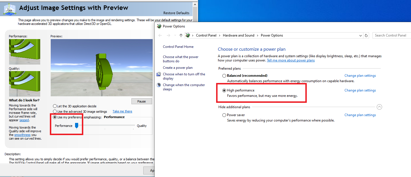
Task: Click the display clock icon in sidebar
Action: 159,74
